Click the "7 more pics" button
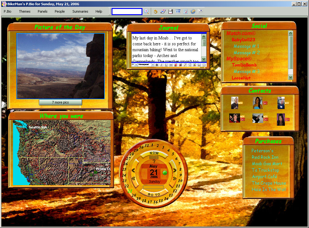 click(x=60, y=102)
